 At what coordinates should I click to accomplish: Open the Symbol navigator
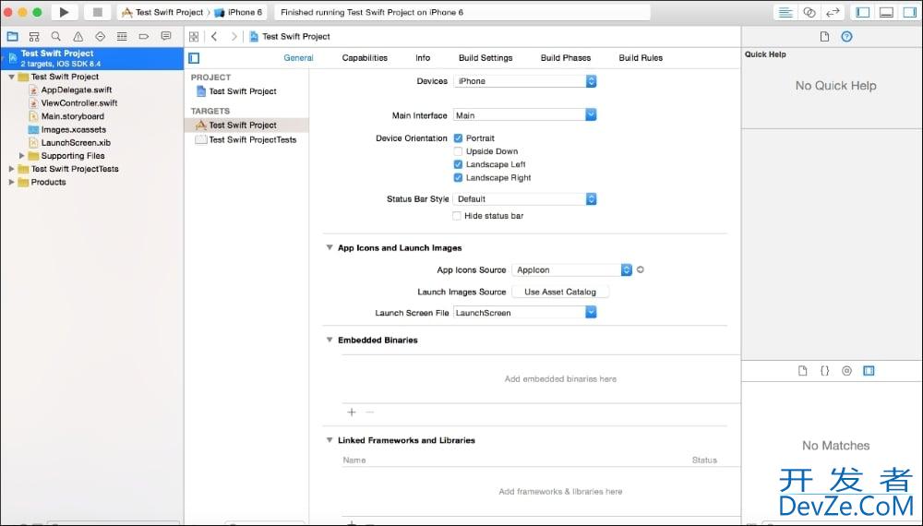(x=34, y=37)
